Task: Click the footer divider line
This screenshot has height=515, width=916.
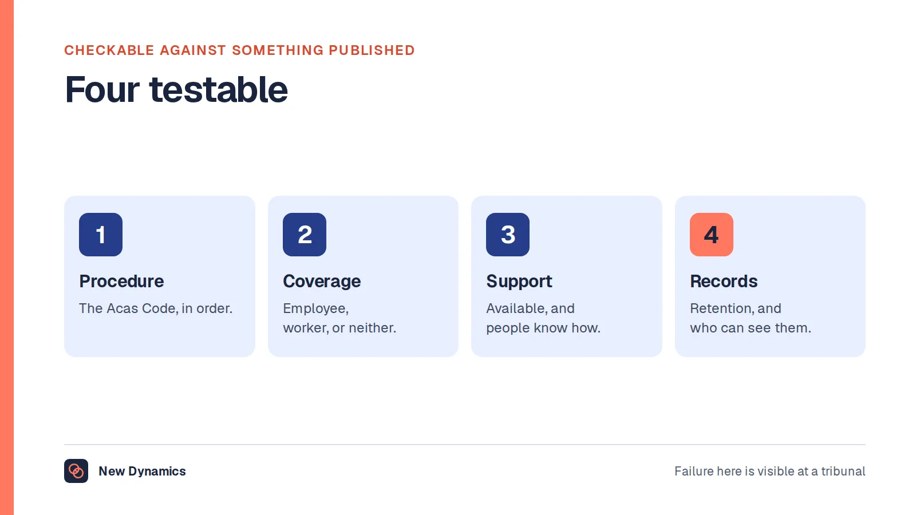Action: tap(465, 445)
